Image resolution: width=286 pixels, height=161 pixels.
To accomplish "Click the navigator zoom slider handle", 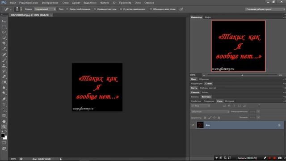I will [242, 75].
